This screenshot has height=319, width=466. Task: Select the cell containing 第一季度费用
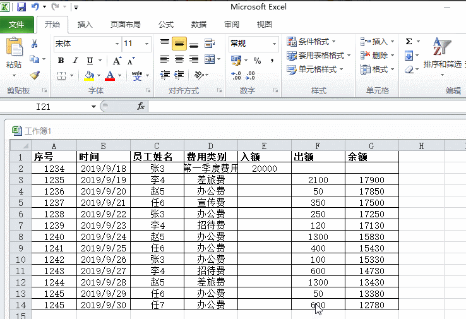(211, 168)
